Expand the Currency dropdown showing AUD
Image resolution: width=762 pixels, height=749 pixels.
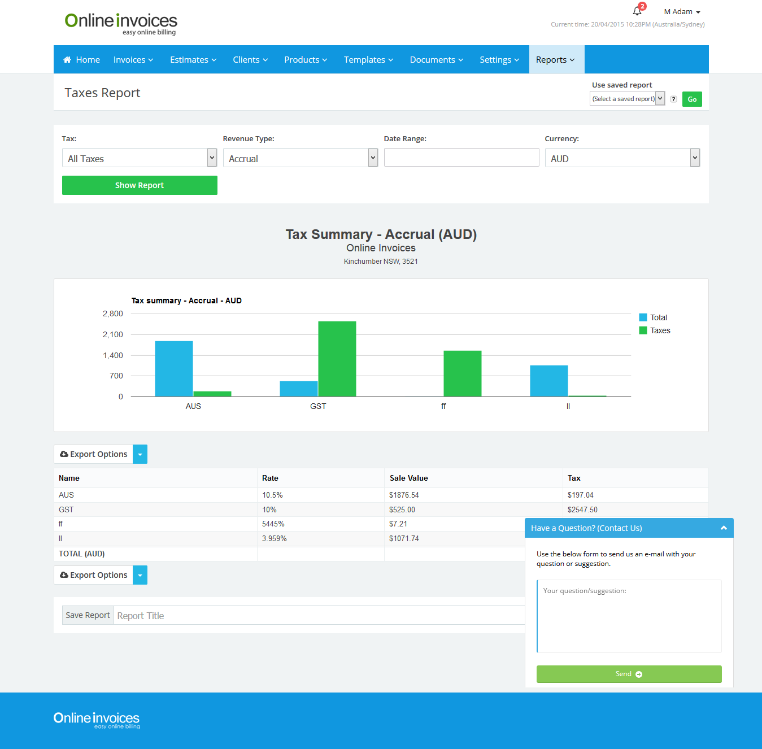click(622, 158)
